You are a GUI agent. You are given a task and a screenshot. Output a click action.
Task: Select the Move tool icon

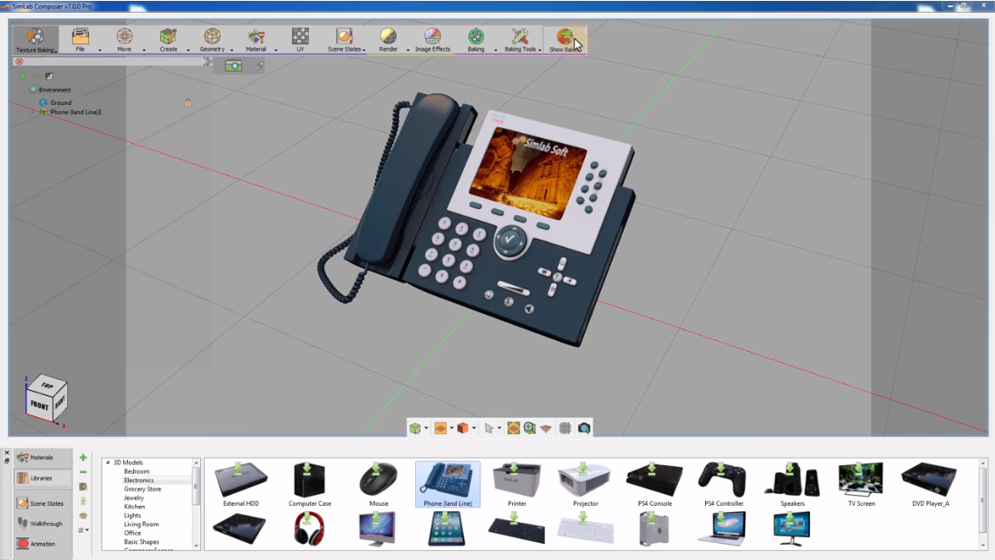coord(124,36)
